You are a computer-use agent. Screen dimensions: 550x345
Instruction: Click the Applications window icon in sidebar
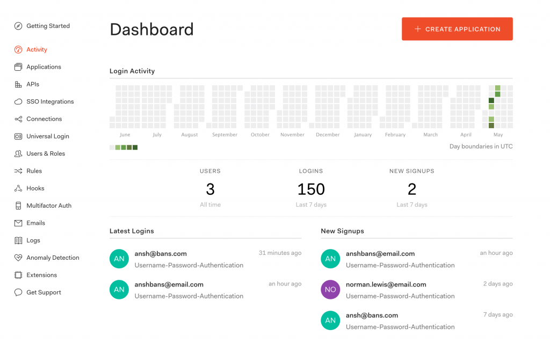(x=18, y=67)
